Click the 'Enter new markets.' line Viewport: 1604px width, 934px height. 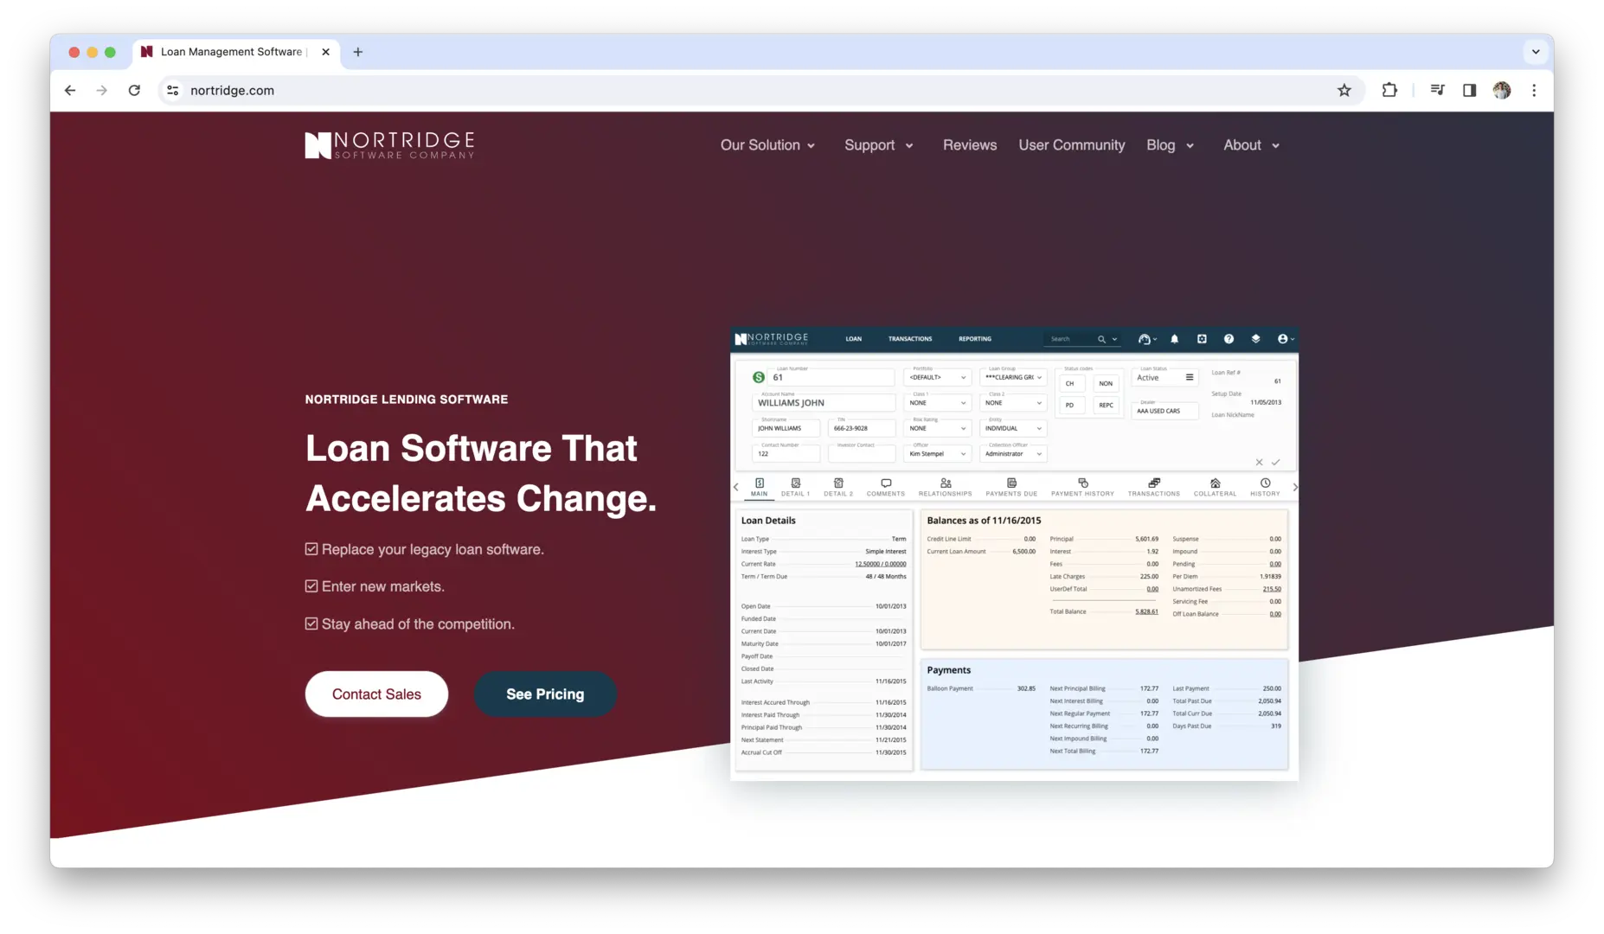click(x=375, y=586)
